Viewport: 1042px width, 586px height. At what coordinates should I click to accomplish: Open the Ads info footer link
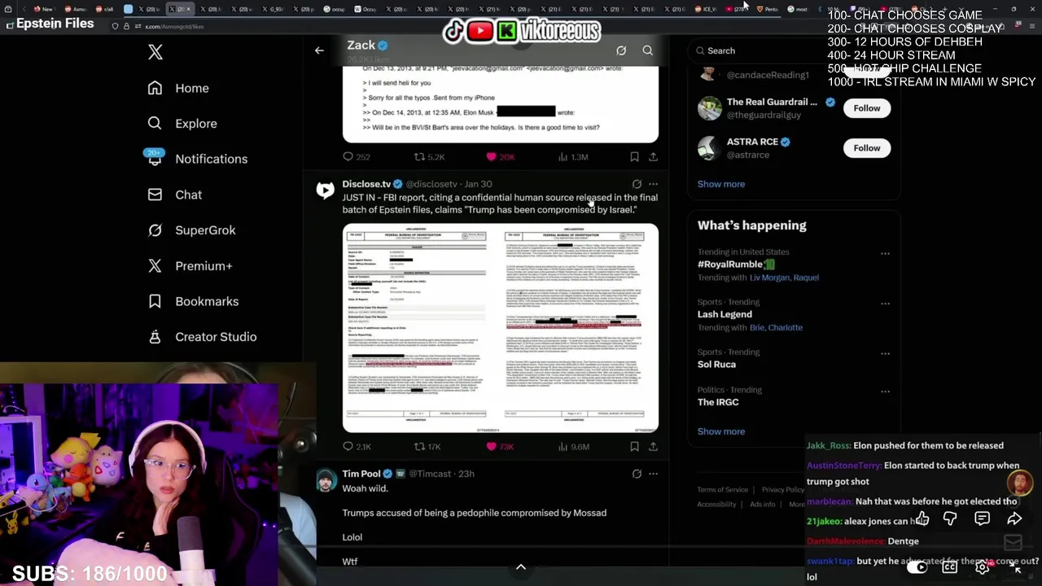(x=762, y=505)
